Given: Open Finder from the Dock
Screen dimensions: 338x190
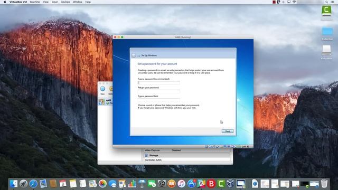Looking at the screenshot, I should pos(14,184).
